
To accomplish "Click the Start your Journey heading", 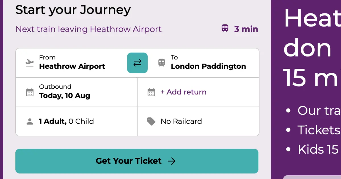I will click(x=73, y=10).
